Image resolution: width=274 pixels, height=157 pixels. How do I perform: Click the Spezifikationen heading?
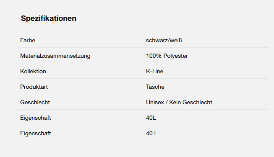(49, 18)
